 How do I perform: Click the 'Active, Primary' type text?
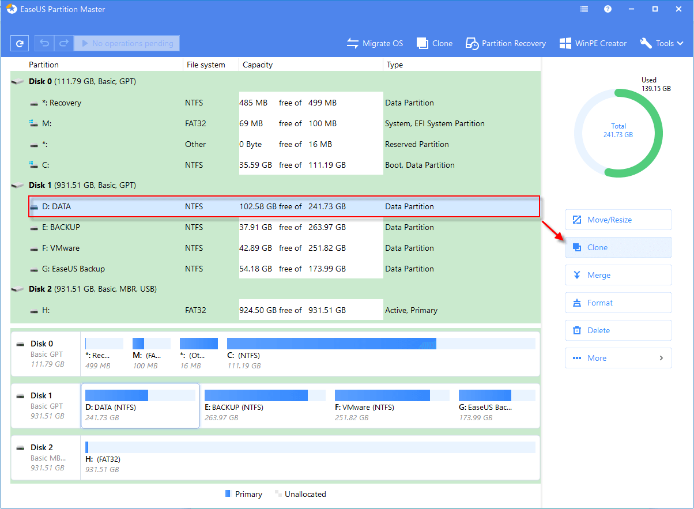411,310
